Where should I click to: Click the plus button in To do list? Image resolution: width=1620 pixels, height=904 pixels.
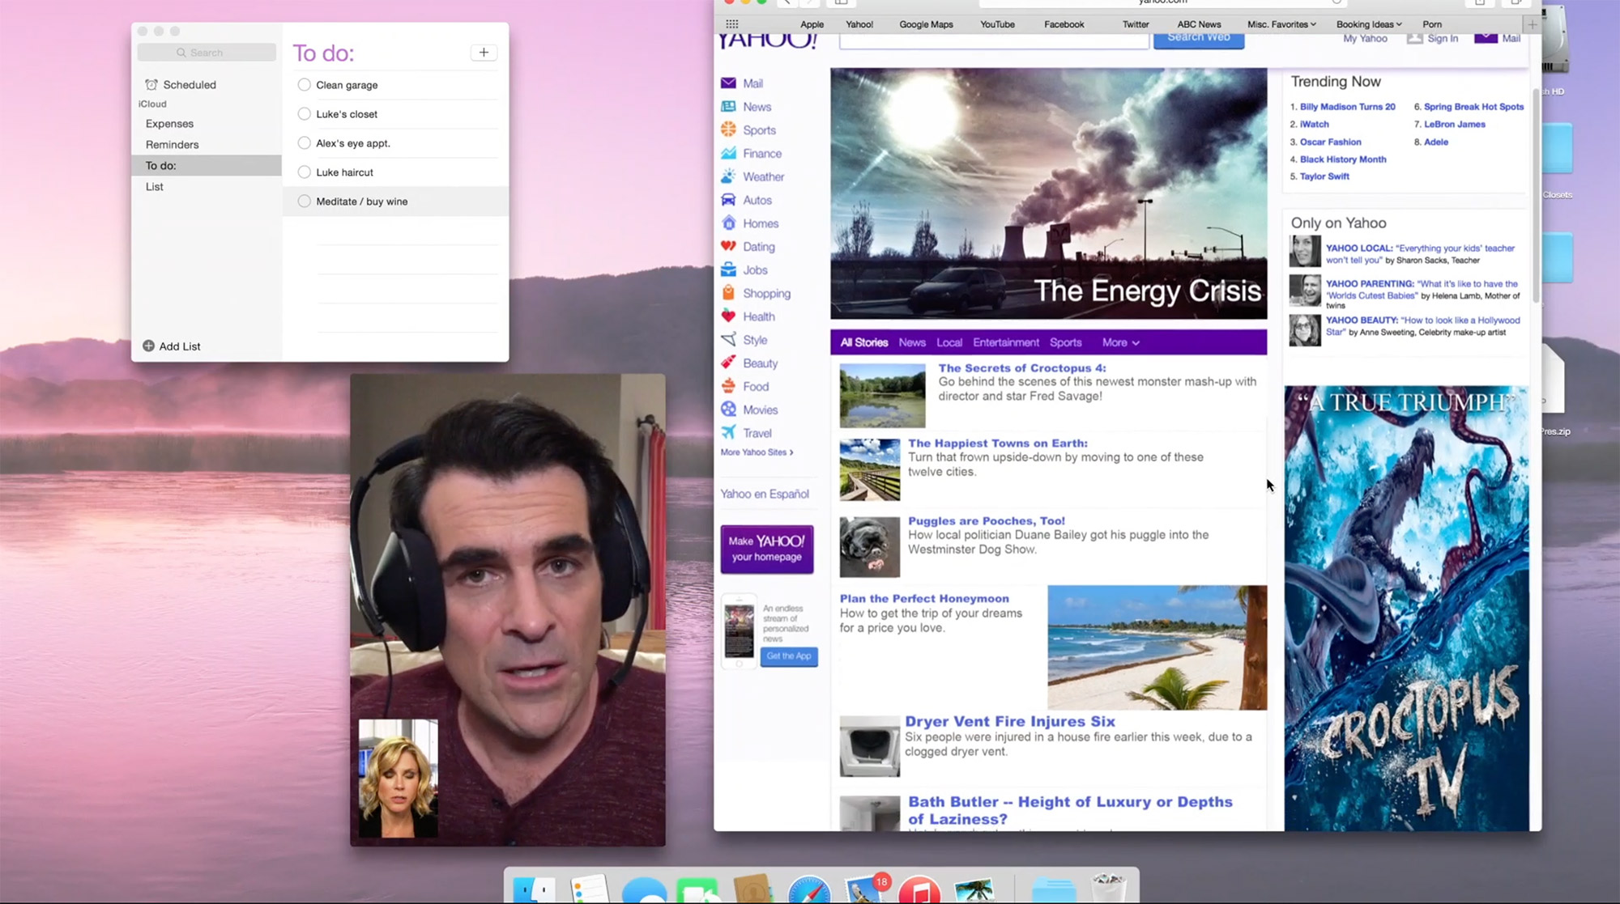pyautogui.click(x=484, y=53)
